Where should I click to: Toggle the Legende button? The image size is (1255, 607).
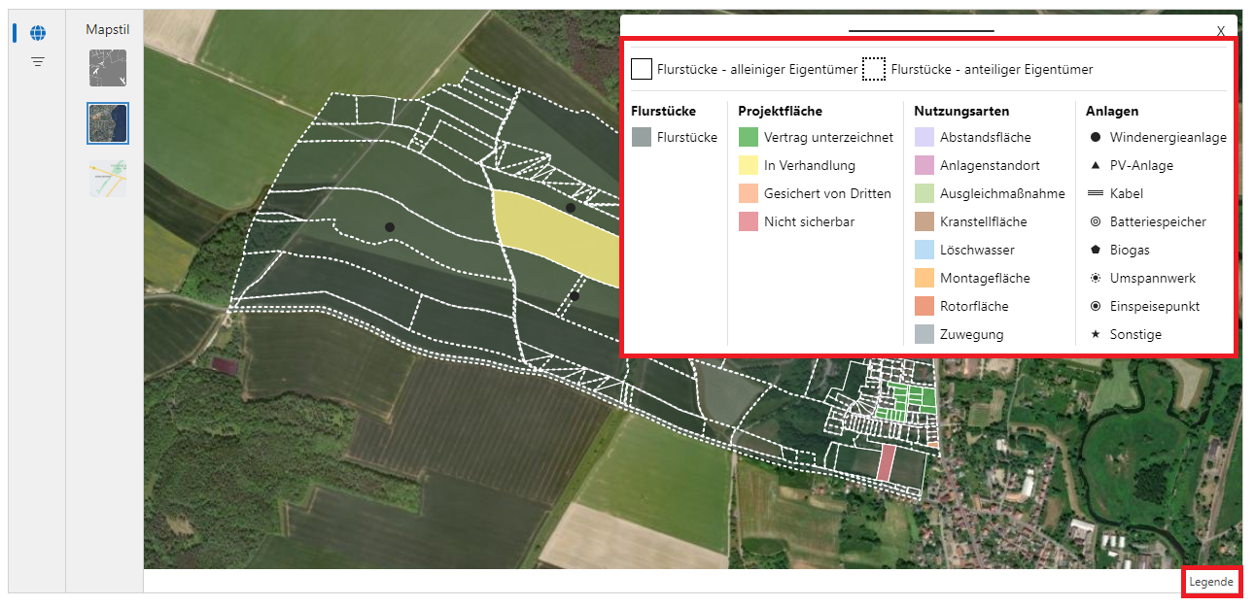(x=1211, y=582)
